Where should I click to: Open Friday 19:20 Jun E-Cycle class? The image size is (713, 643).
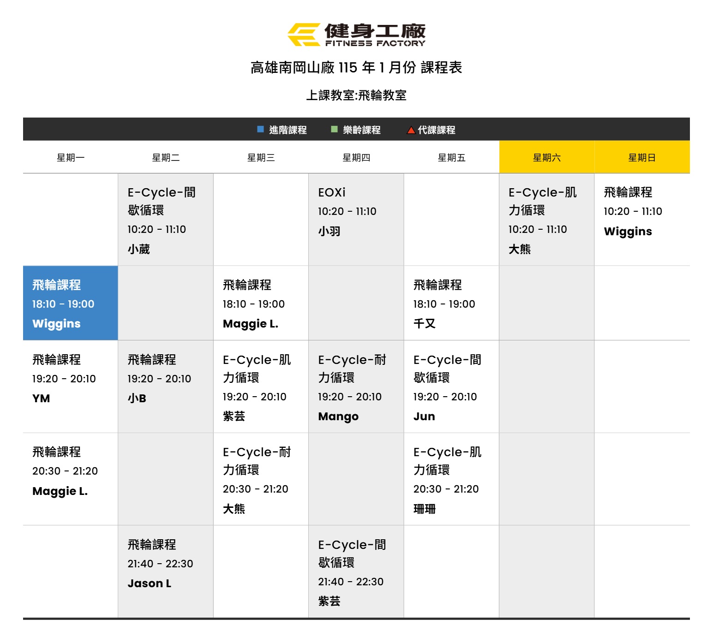pos(451,387)
